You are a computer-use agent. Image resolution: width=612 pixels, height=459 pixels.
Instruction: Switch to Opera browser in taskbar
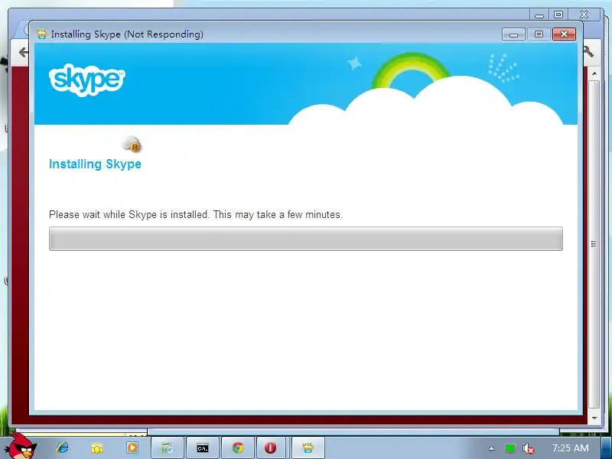270,448
